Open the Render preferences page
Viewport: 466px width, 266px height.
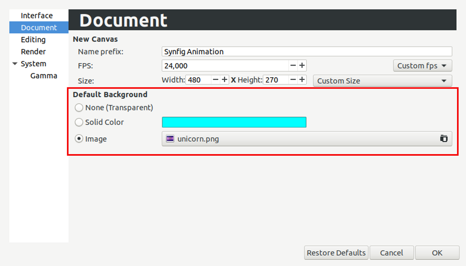click(x=33, y=51)
